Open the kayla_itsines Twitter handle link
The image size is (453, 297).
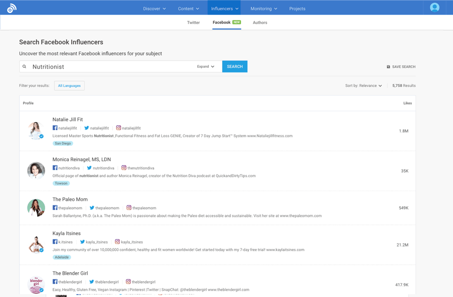coord(97,242)
